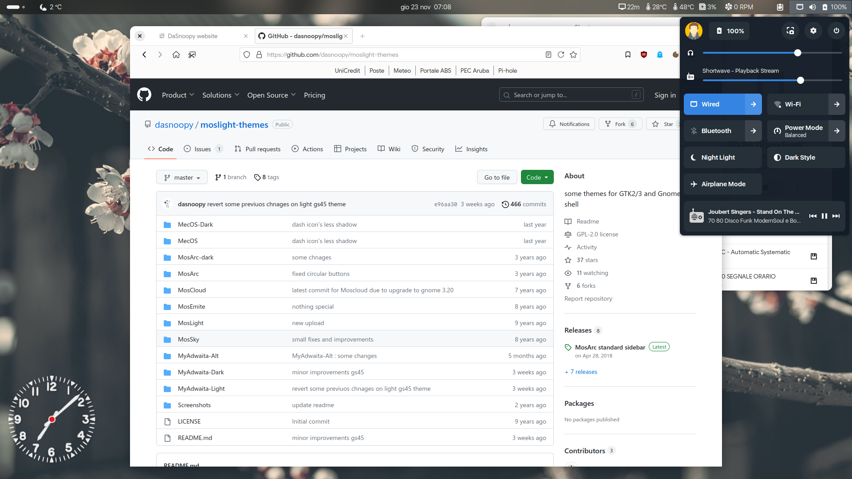Click the headphones output volume icon
Image resolution: width=852 pixels, height=479 pixels.
coord(690,53)
